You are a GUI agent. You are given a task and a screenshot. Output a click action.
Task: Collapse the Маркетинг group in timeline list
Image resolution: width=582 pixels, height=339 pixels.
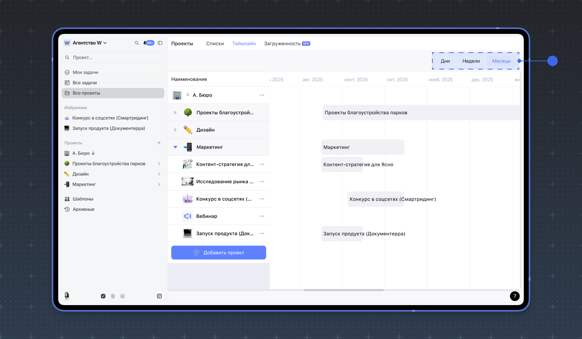175,147
